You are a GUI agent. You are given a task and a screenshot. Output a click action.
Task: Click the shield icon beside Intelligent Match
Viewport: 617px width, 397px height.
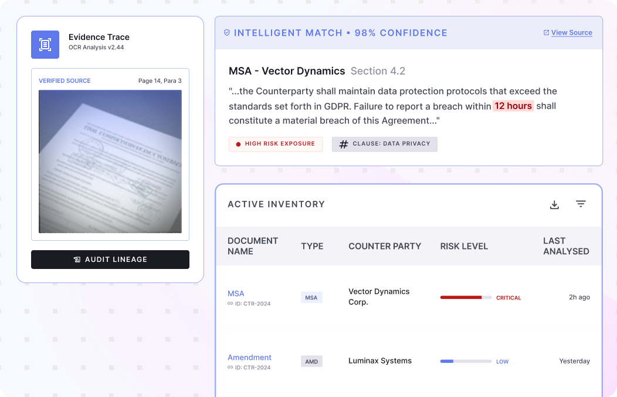227,33
